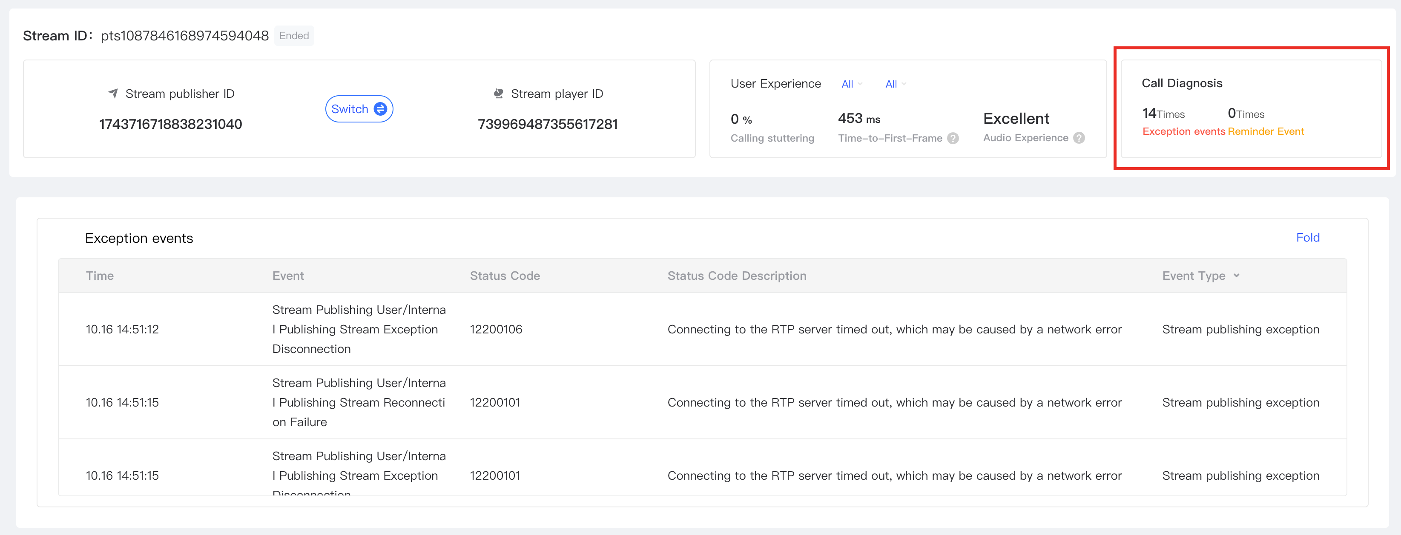Viewport: 1401px width, 535px height.
Task: Click the Time column header
Action: pyautogui.click(x=100, y=276)
